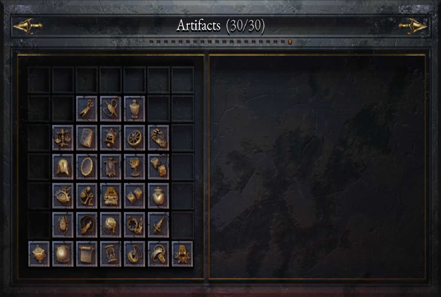Choose the spoked wheel artifact
Image resolution: width=441 pixels, height=297 pixels.
[x=135, y=138]
